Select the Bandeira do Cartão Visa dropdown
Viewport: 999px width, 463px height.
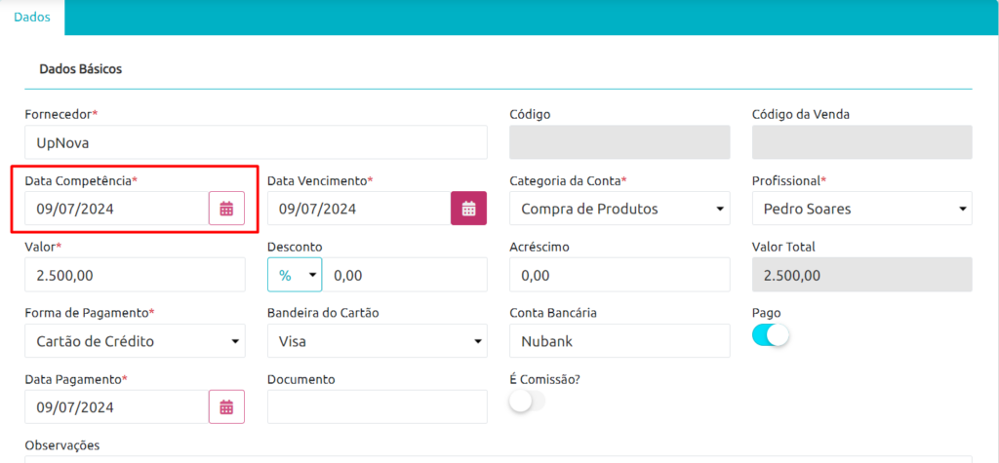(378, 341)
